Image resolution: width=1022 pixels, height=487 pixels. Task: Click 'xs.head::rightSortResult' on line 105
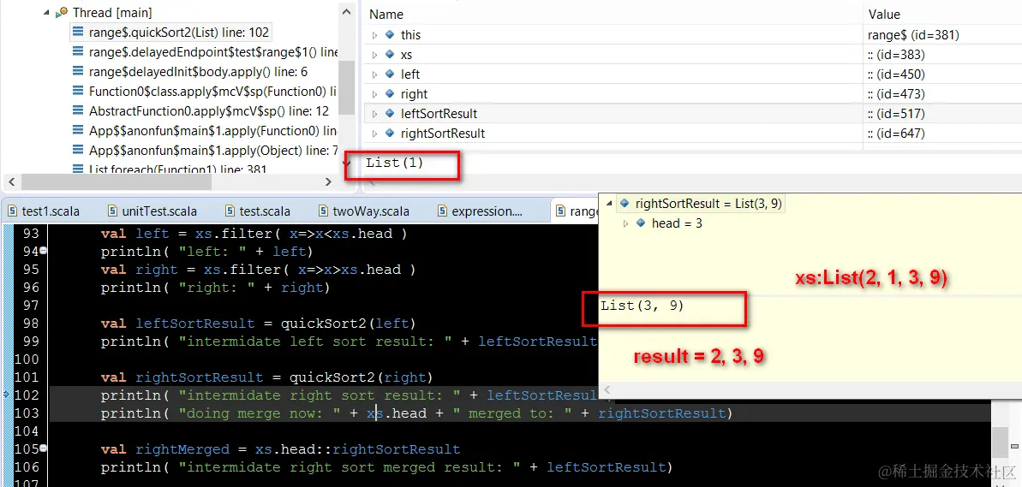[357, 449]
